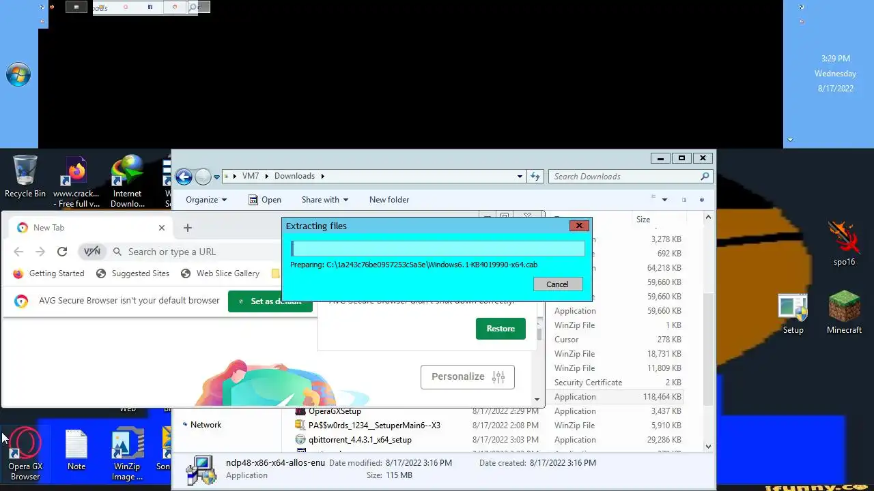Click Open in the Explorer toolbar
This screenshot has width=874, height=491.
pyautogui.click(x=264, y=200)
